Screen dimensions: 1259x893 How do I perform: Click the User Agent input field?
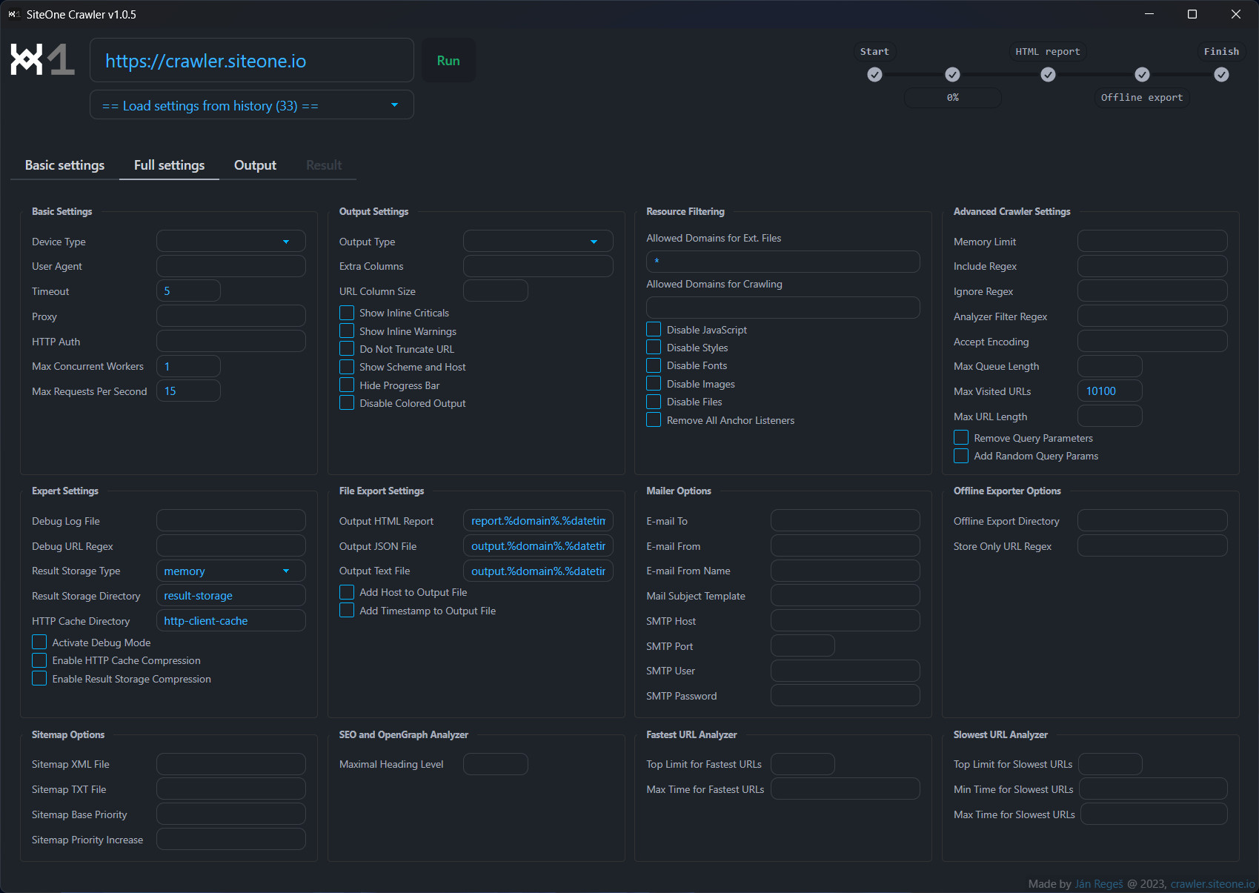coord(231,266)
